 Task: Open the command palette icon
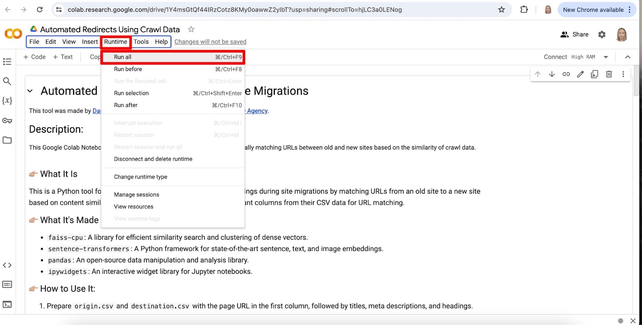point(7,285)
